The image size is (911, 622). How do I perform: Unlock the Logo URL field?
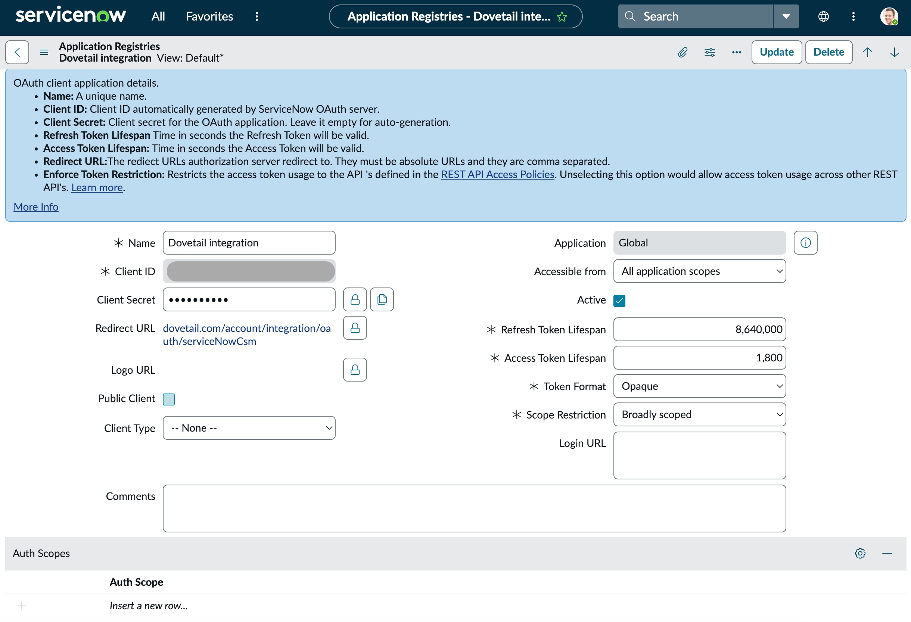pyautogui.click(x=355, y=370)
